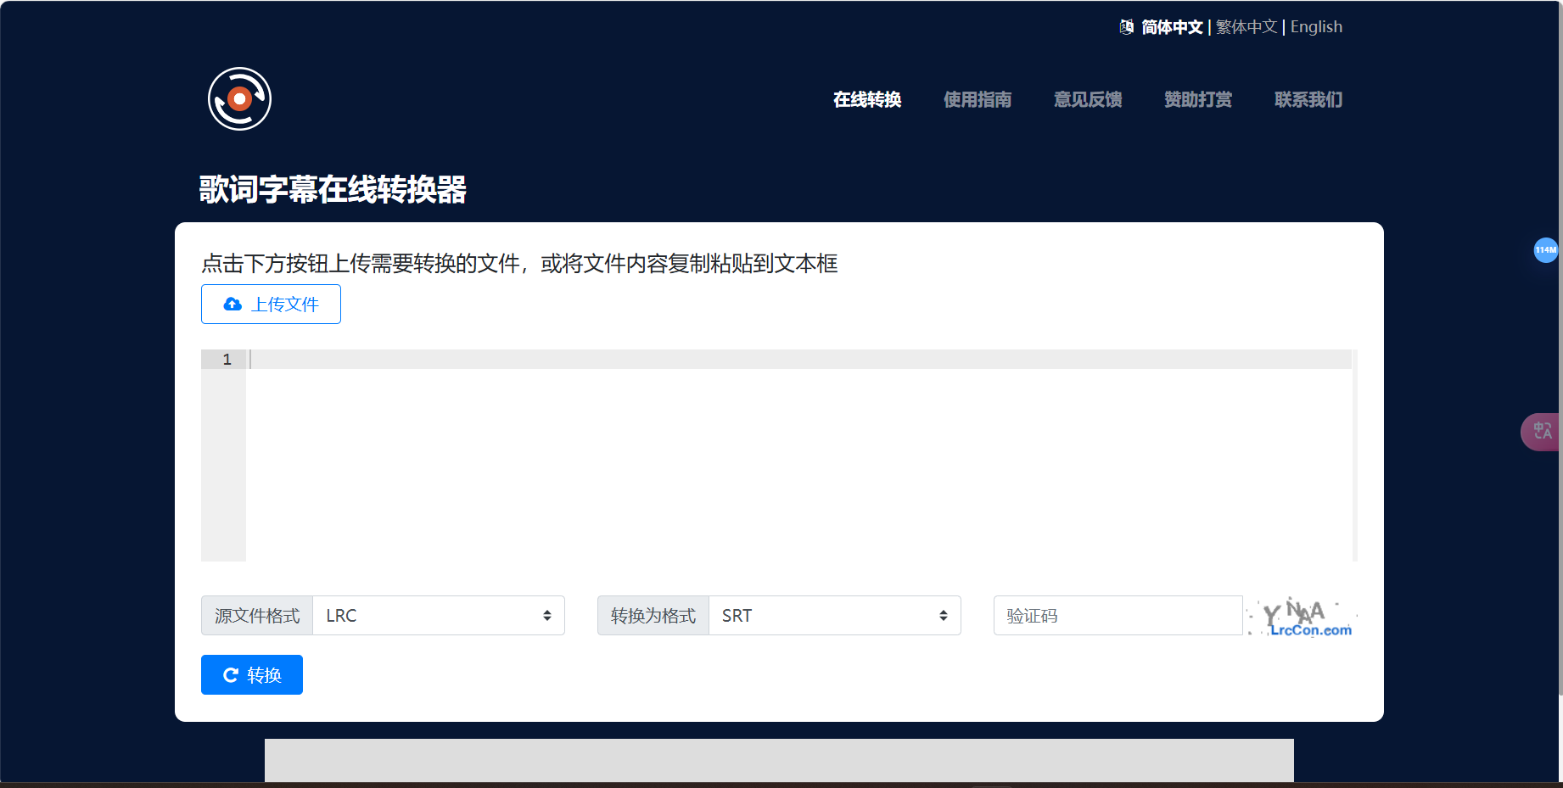
Task: Switch site language to English
Action: tap(1315, 26)
